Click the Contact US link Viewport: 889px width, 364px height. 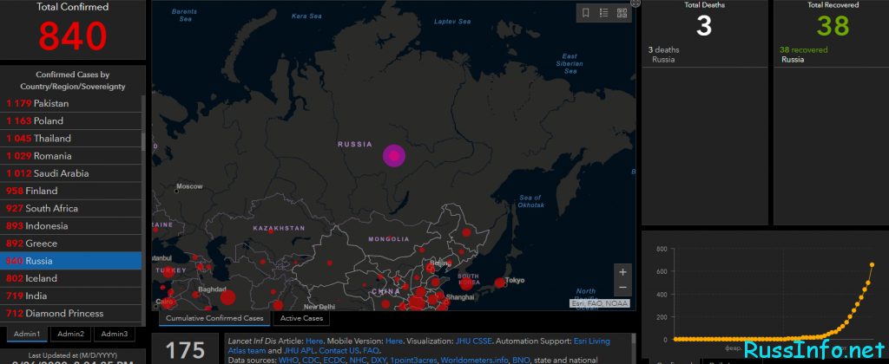pyautogui.click(x=339, y=351)
